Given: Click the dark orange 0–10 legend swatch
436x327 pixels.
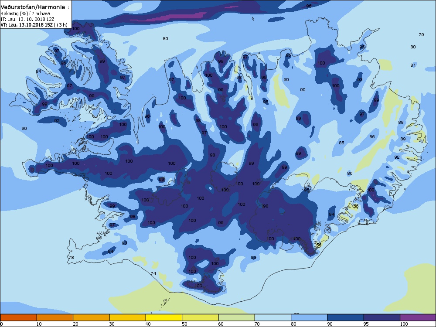Looking at the screenshot, I should (18, 317).
